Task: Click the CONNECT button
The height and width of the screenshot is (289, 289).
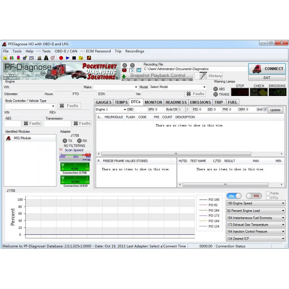Action: (x=267, y=69)
